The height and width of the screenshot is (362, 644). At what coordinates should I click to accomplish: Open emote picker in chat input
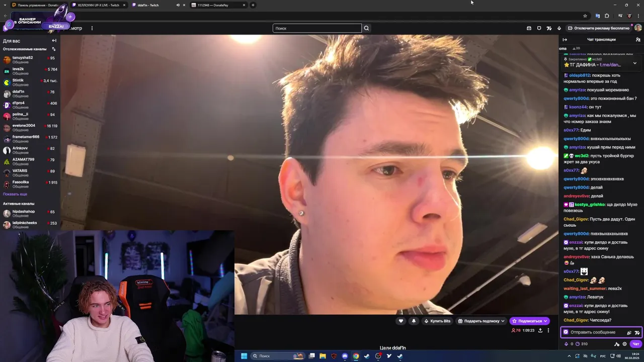[637, 332]
